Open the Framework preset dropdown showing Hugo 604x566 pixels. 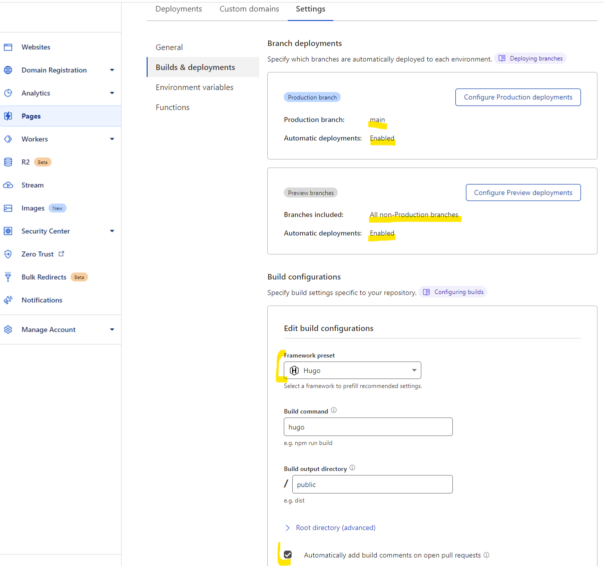point(352,370)
